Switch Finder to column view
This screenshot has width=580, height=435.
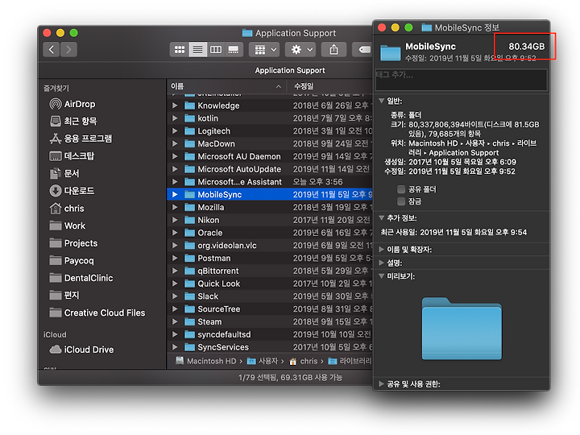216,50
